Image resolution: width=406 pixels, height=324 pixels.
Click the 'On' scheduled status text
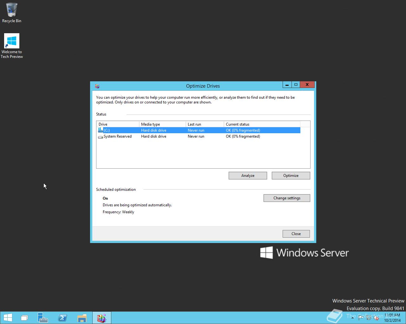pos(105,198)
